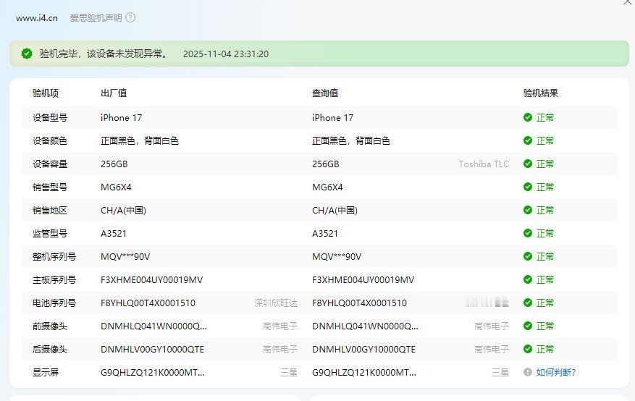Click the 如何判断? link
The height and width of the screenshot is (401, 635).
coord(556,372)
